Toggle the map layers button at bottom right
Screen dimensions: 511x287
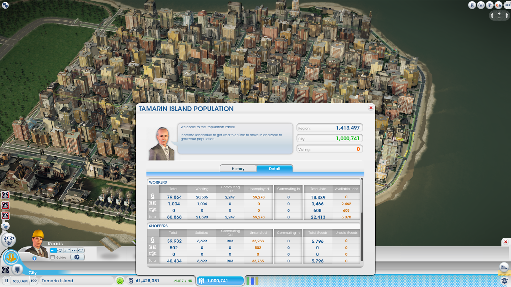click(x=505, y=281)
